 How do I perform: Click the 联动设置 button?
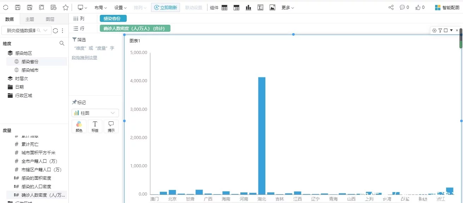pos(194,7)
